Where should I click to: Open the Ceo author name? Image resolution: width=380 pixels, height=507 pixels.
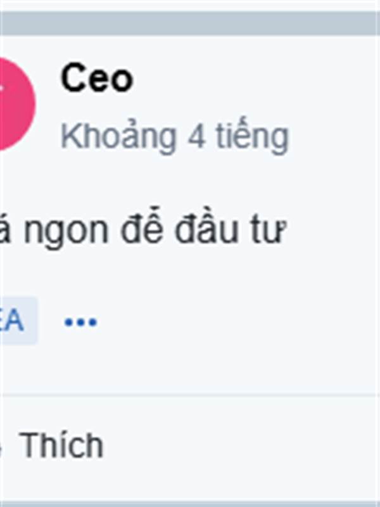[x=97, y=78]
